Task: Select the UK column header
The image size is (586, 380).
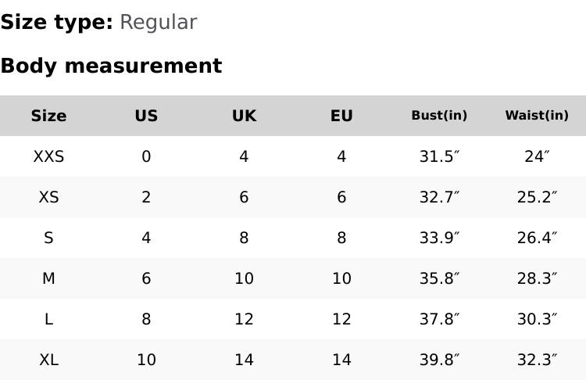Action: 244,116
